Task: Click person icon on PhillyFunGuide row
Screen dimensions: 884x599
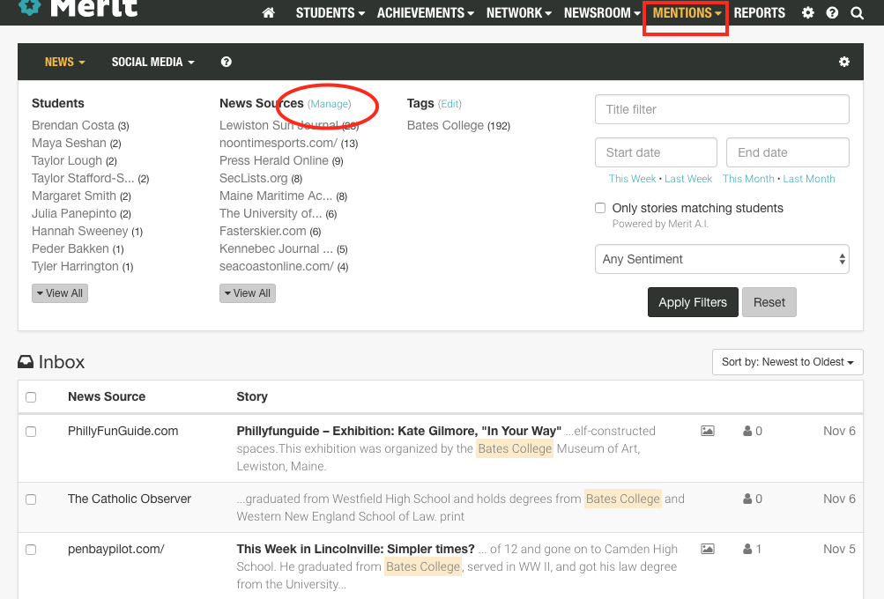Action: coord(747,431)
